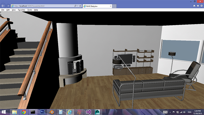The height and width of the screenshot is (115, 204).
Task: Open the Edit menu
Action: pos(8,10)
